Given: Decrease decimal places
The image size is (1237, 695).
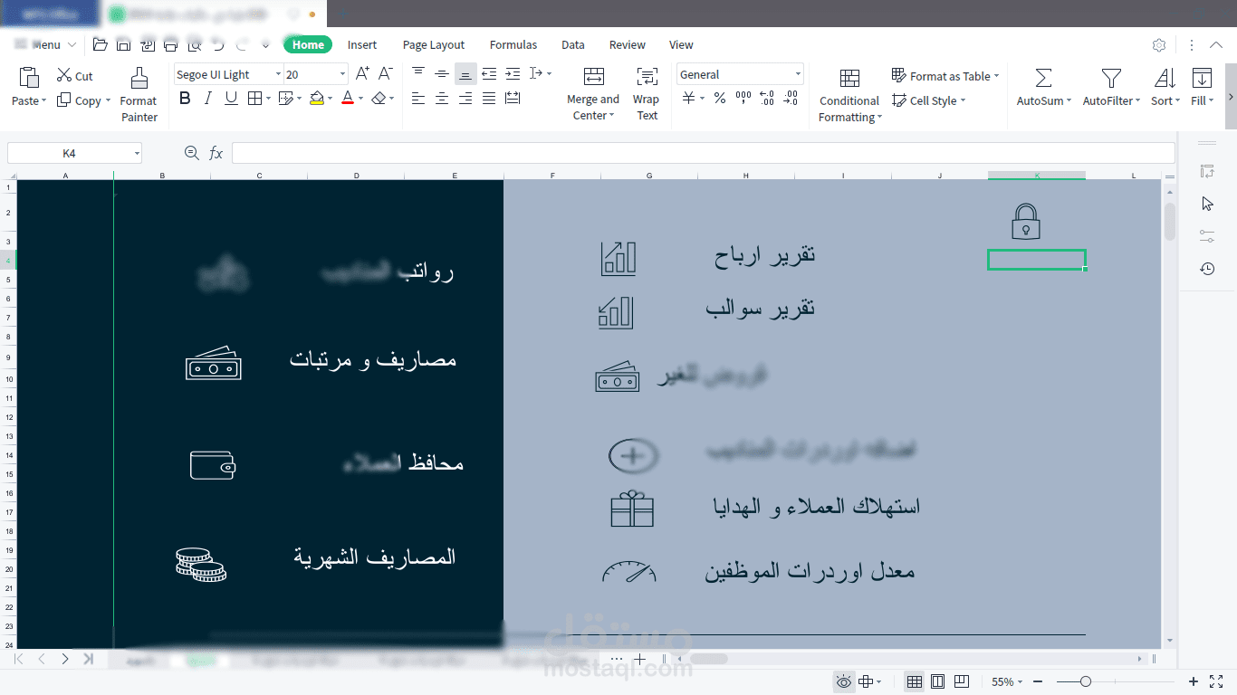Looking at the screenshot, I should (x=791, y=99).
